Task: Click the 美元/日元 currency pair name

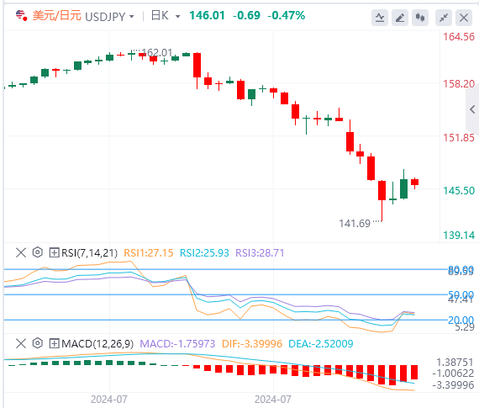Action: [57, 16]
